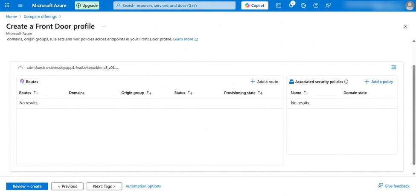The height and width of the screenshot is (196, 416).
Task: Click the endpoint name cdn-davidinsidernodejsapp1 text
Action: pyautogui.click(x=73, y=68)
